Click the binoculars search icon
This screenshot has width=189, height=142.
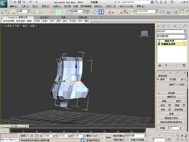152,2
